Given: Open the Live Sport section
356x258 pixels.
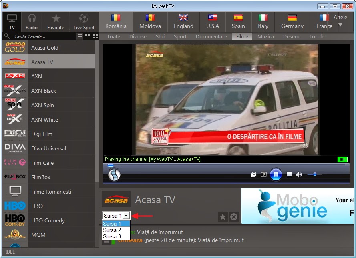Looking at the screenshot, I should pos(84,22).
